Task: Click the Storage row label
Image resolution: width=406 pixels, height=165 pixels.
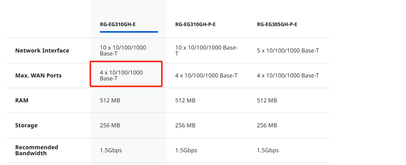Action: point(26,125)
